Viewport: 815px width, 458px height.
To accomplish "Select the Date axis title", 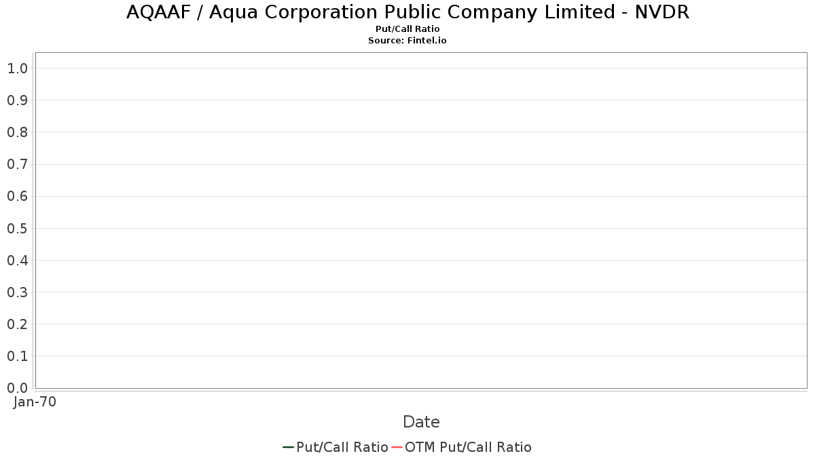I will pyautogui.click(x=421, y=422).
